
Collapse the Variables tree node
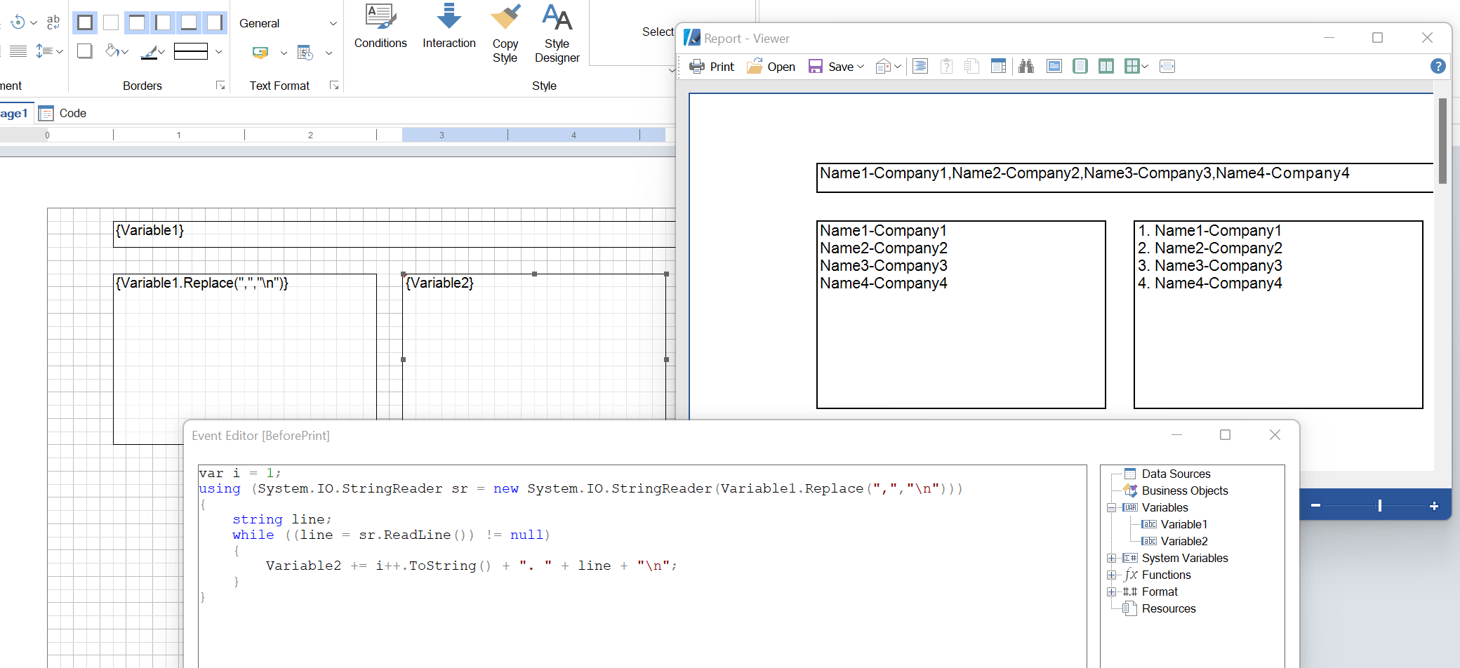click(1111, 507)
